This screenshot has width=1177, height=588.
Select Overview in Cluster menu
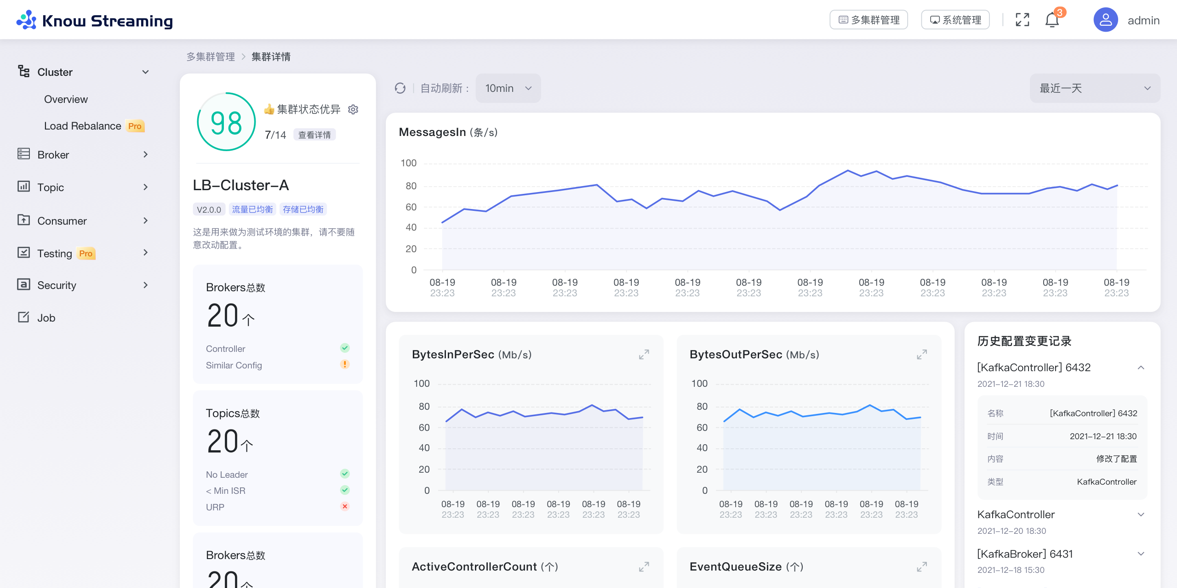pos(66,99)
